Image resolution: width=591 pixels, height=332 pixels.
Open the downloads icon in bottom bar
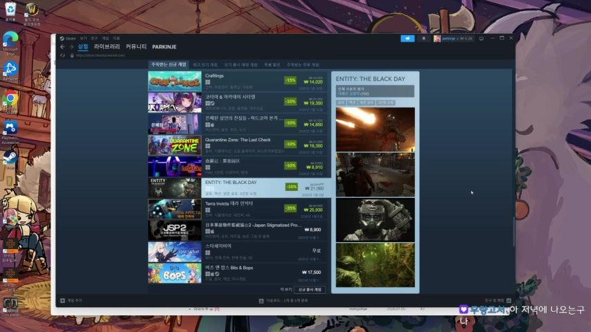(261, 301)
